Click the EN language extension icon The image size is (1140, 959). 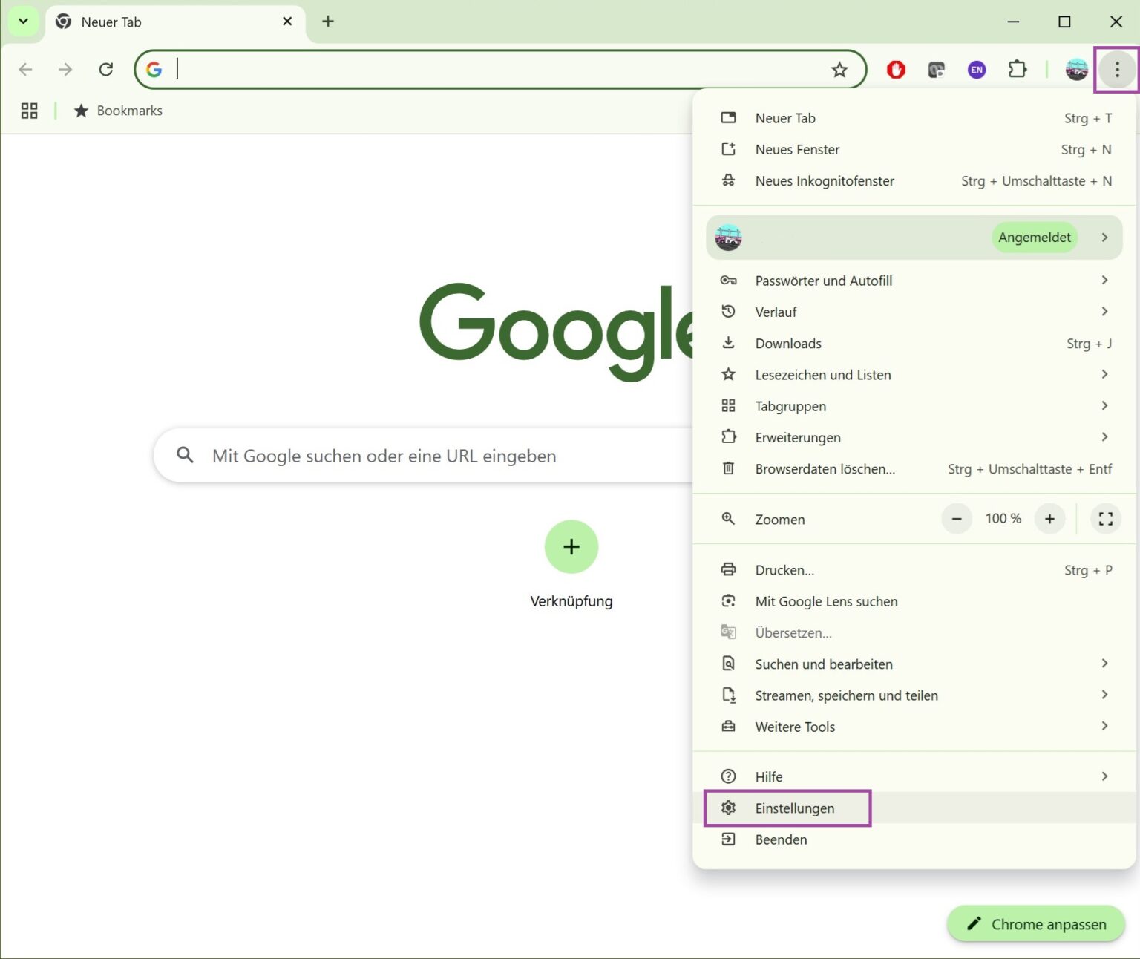tap(976, 69)
